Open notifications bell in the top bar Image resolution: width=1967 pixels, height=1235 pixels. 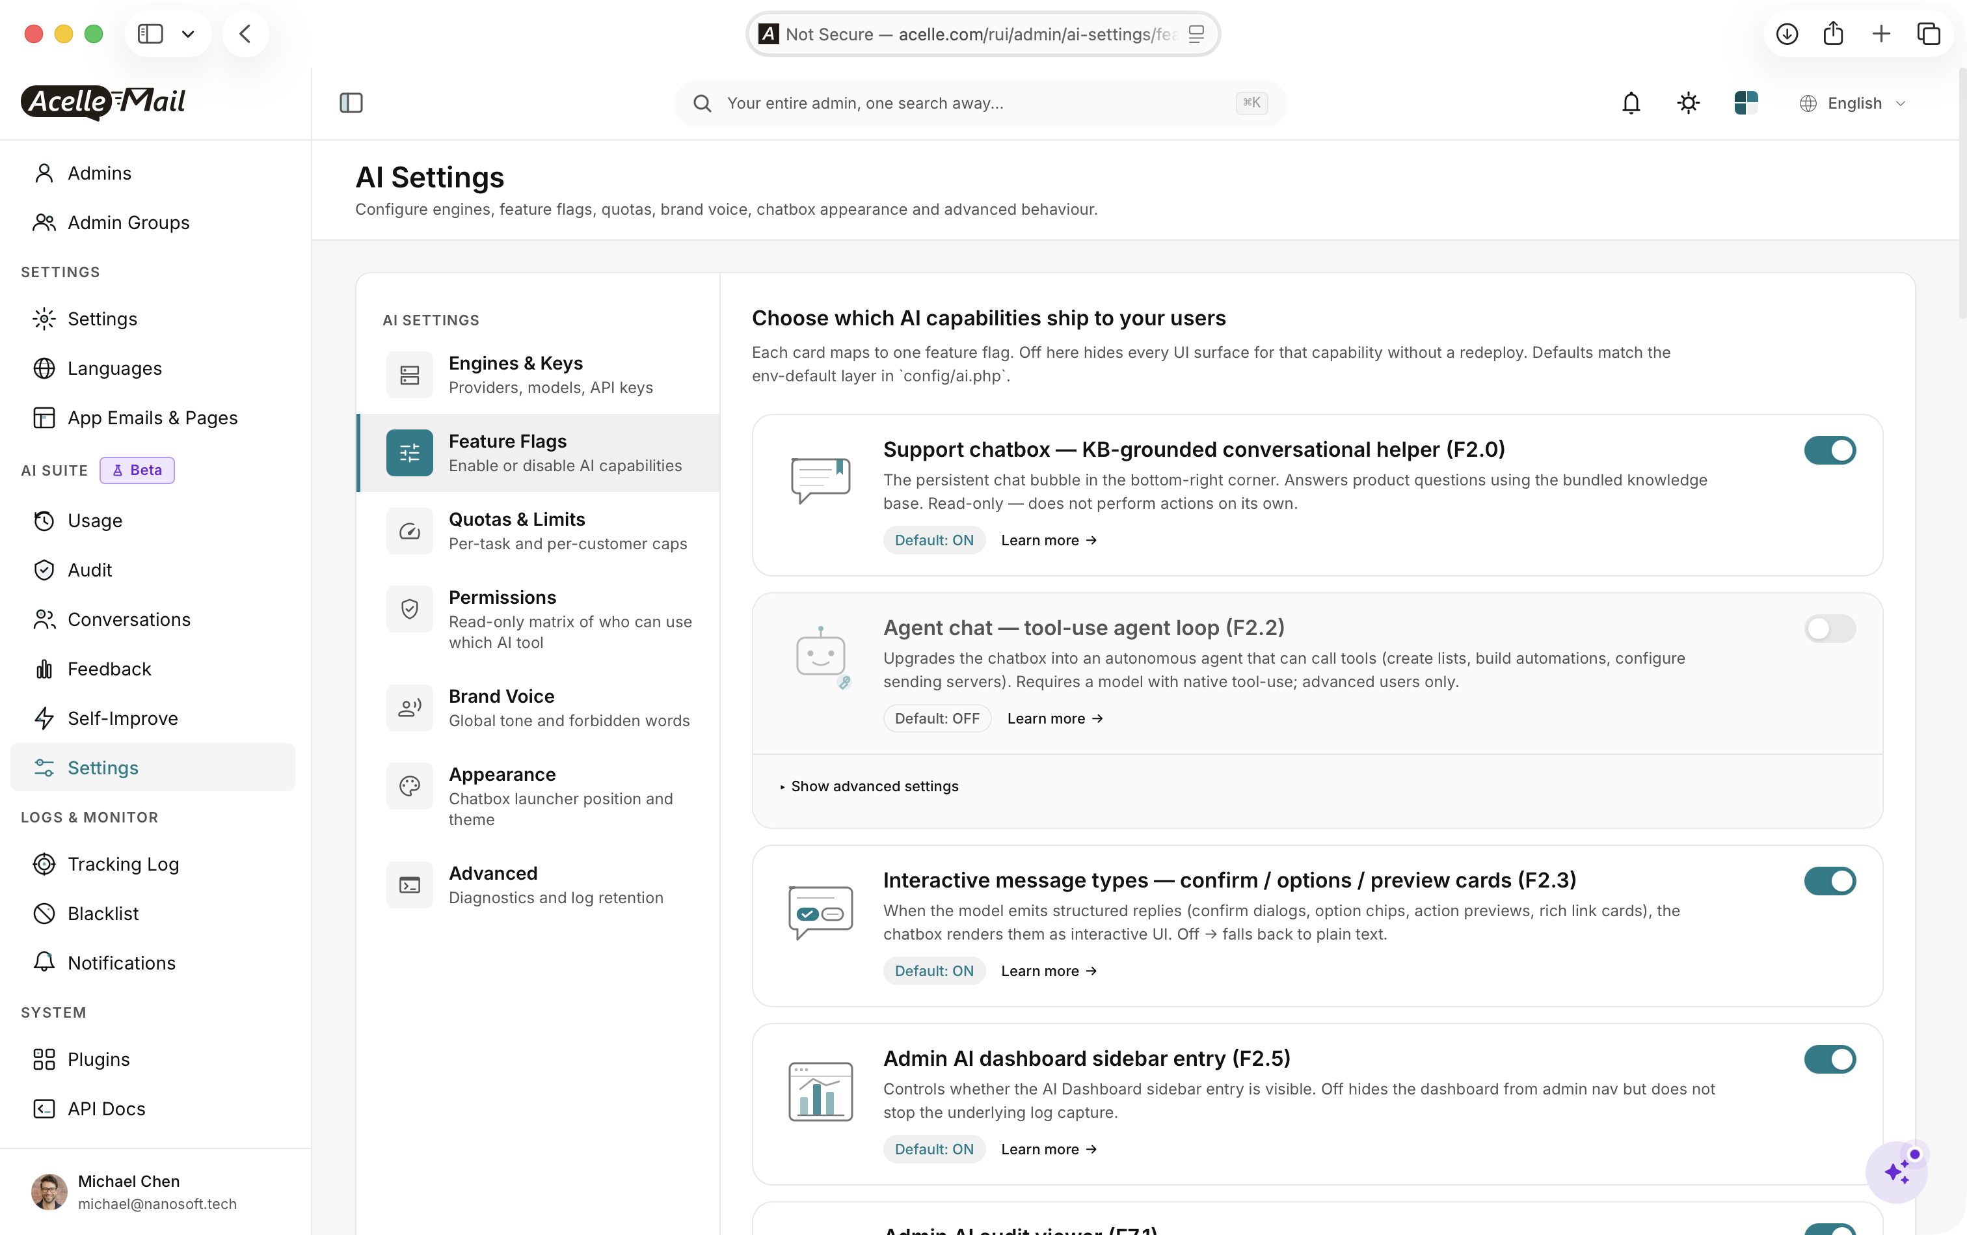click(x=1631, y=103)
